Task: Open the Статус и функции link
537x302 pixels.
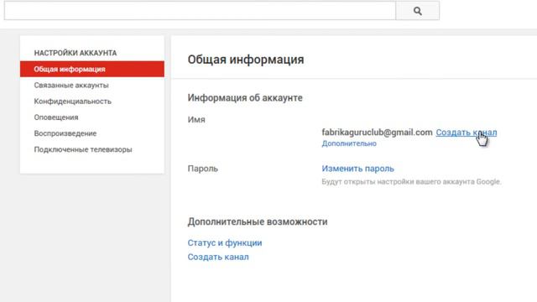Action: 225,242
